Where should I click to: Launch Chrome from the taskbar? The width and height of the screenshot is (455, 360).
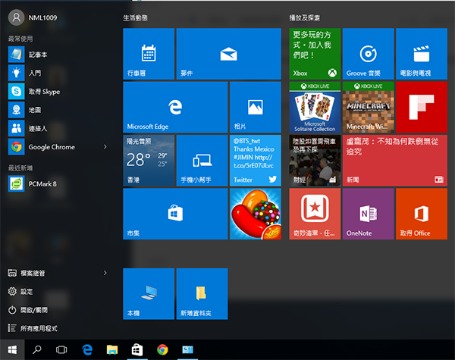[162, 350]
